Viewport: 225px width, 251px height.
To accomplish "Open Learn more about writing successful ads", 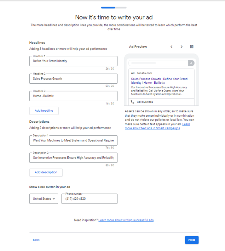I will pyautogui.click(x=126, y=220).
